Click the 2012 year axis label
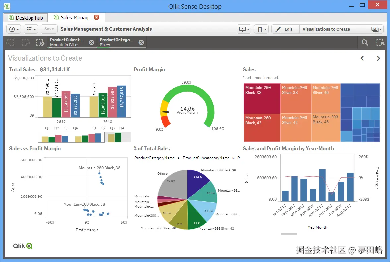Image resolution: width=390 pixels, height=262 pixels. 61,122
